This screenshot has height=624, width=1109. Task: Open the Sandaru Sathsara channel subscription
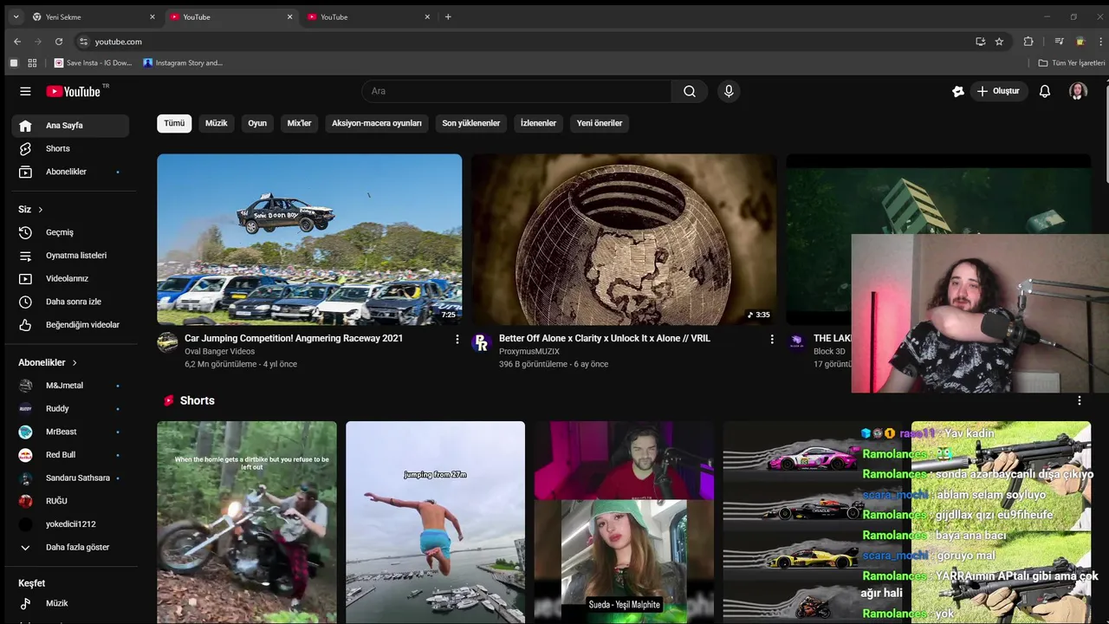(x=70, y=478)
